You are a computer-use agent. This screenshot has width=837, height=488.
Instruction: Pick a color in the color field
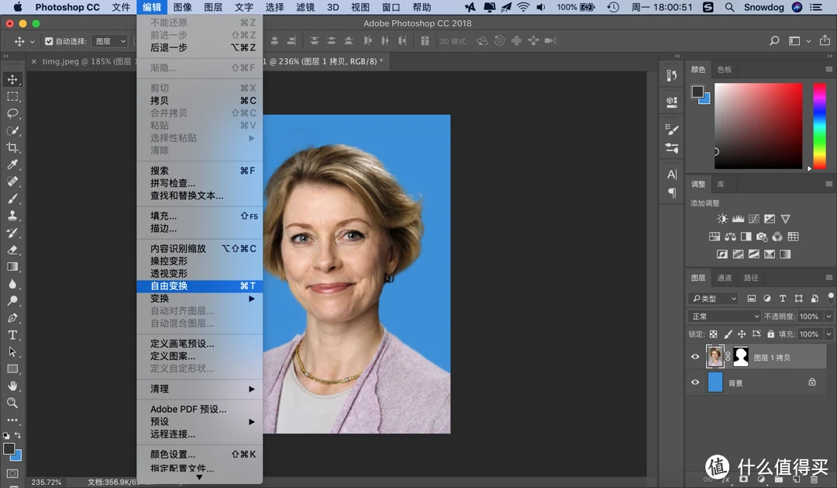[x=758, y=126]
